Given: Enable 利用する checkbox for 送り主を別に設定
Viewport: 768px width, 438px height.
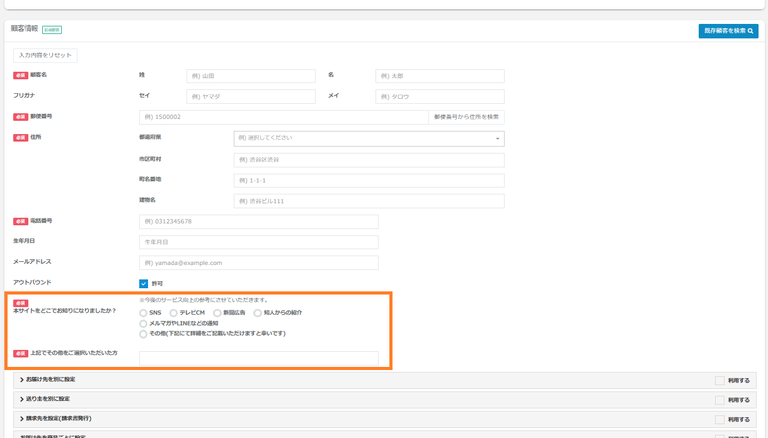Looking at the screenshot, I should coord(719,400).
